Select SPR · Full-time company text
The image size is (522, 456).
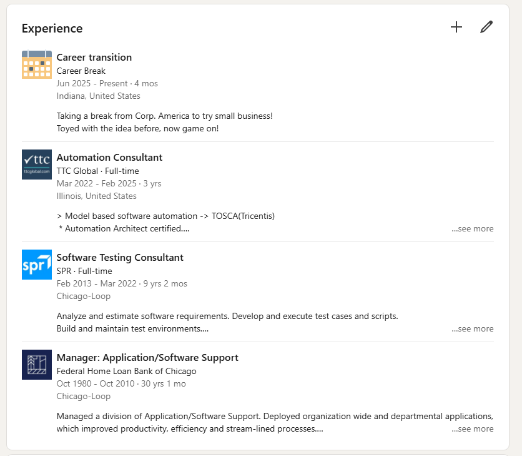pos(84,271)
